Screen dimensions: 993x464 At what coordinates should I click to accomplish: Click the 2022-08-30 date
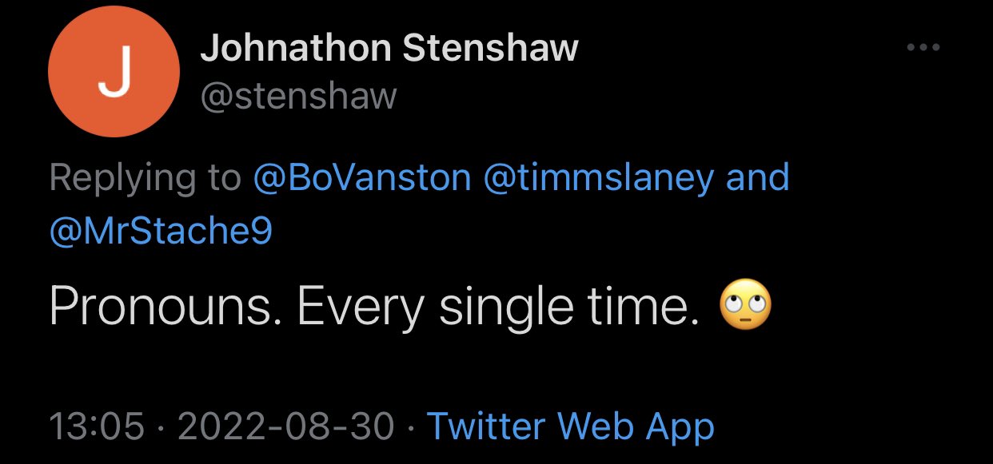[x=287, y=426]
